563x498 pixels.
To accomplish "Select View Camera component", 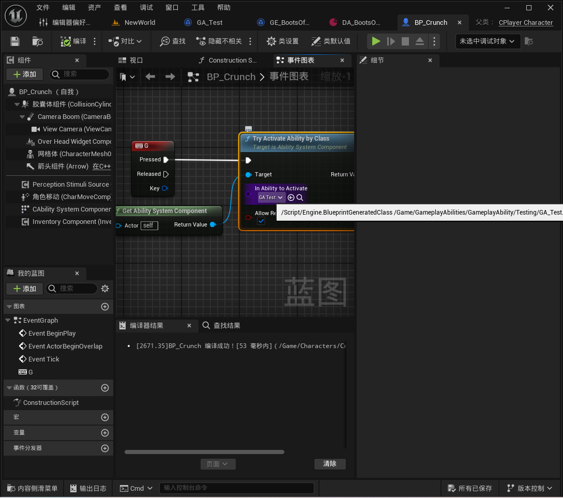I will pos(71,129).
